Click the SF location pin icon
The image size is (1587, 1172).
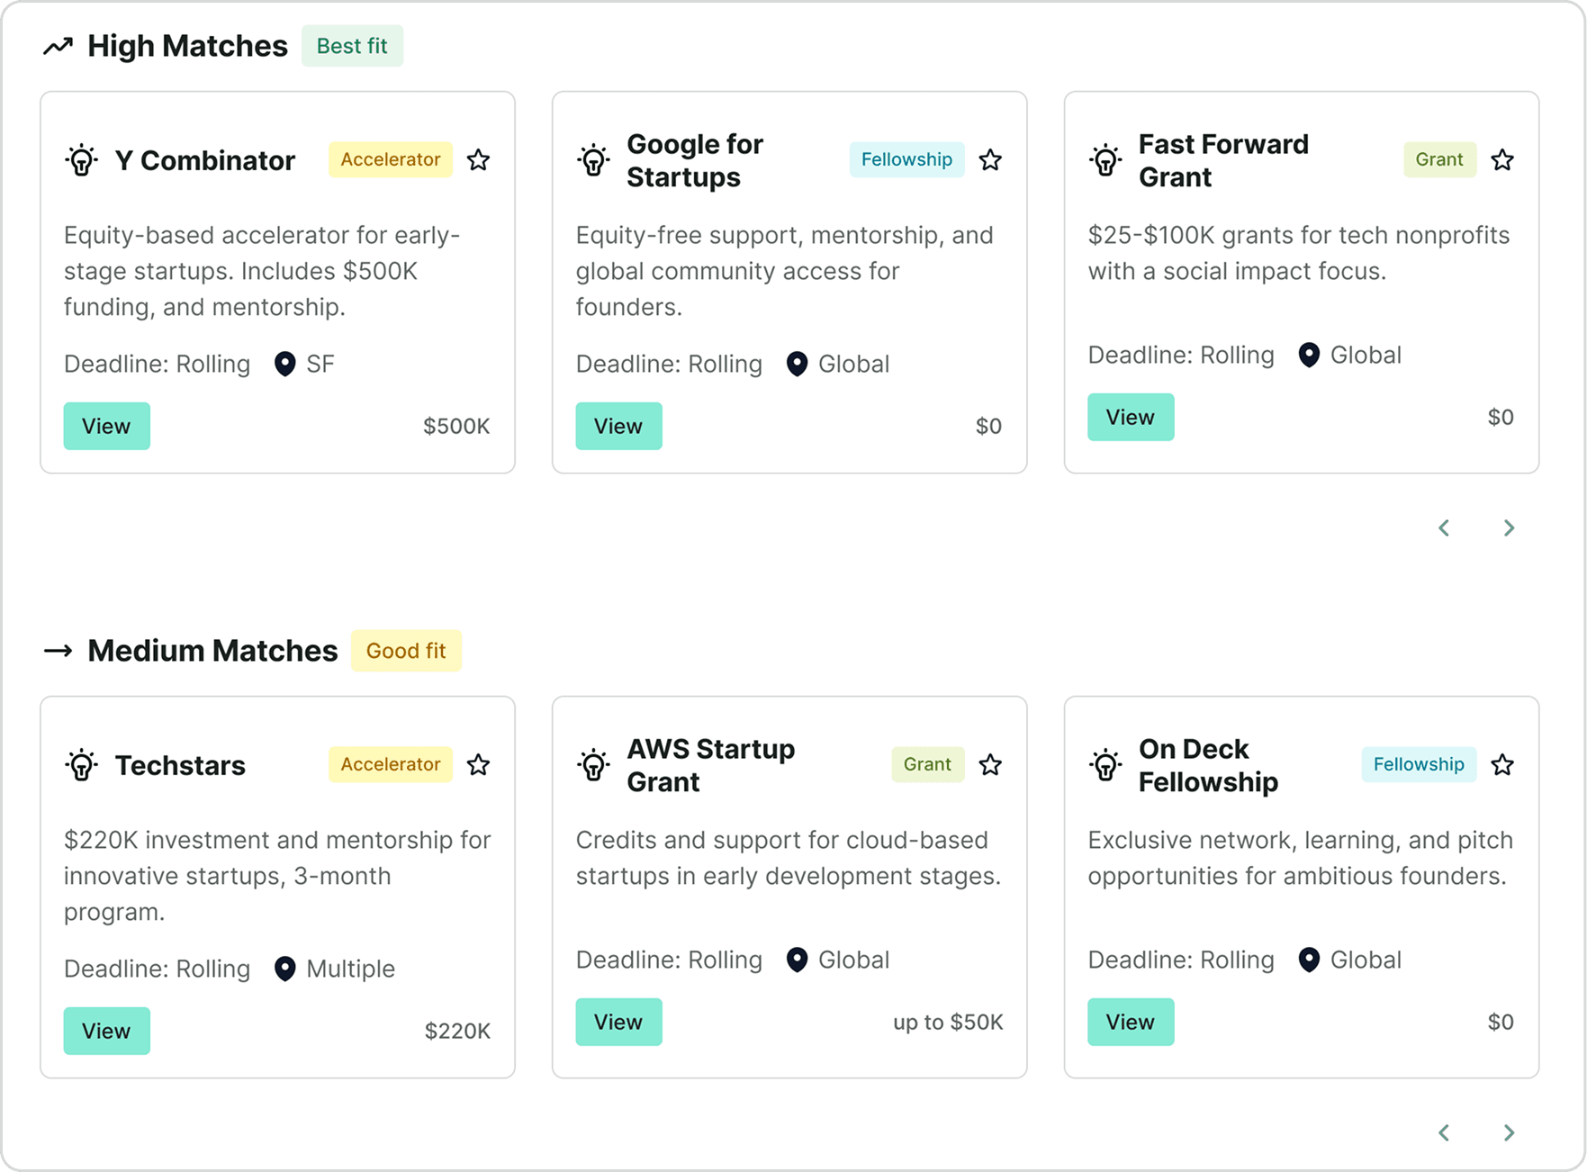pyautogui.click(x=284, y=364)
